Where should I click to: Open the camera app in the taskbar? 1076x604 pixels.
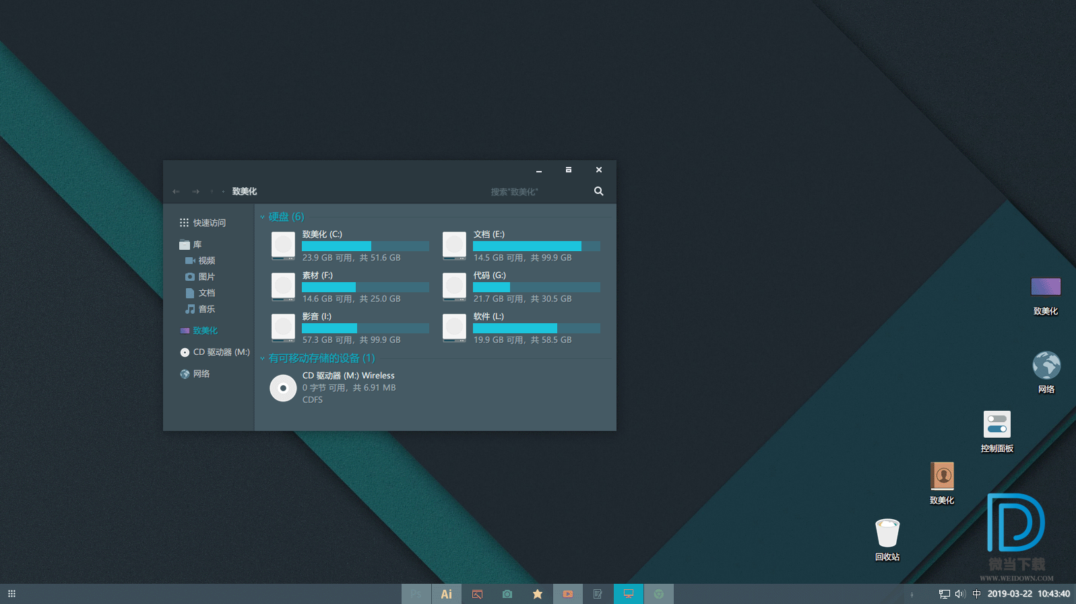507,594
